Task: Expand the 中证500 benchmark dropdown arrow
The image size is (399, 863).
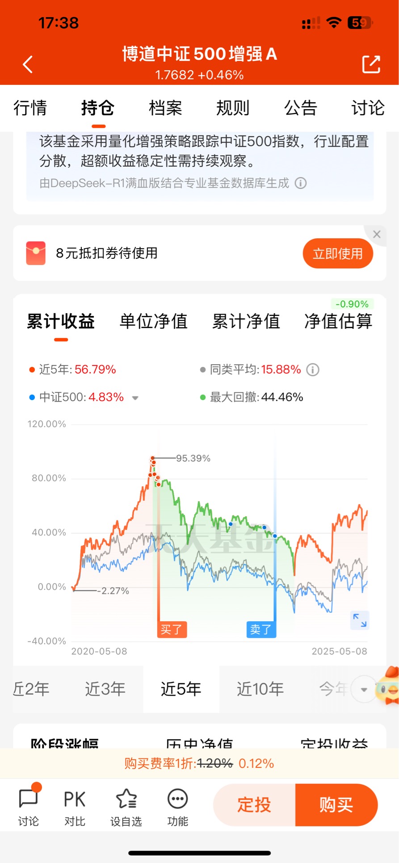Action: [135, 398]
